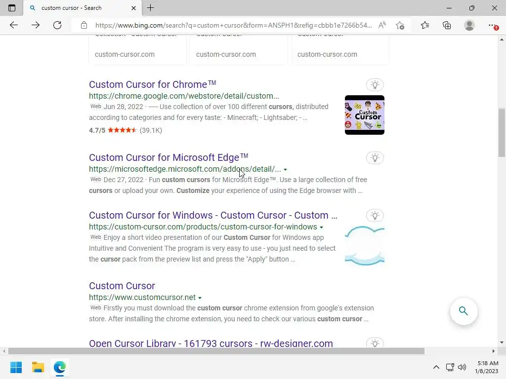
Task: Open File Explorer from taskbar
Action: 38,367
